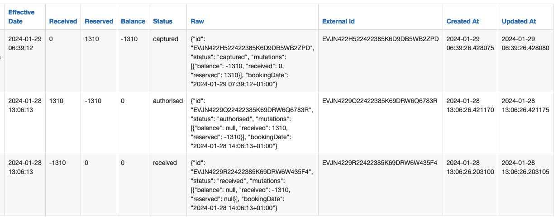Sort by the Created At column header
The height and width of the screenshot is (221, 558).
point(463,21)
